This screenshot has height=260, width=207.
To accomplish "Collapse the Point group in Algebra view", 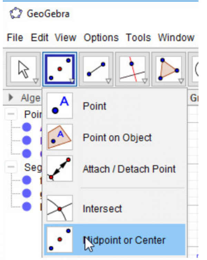I will click(x=11, y=114).
